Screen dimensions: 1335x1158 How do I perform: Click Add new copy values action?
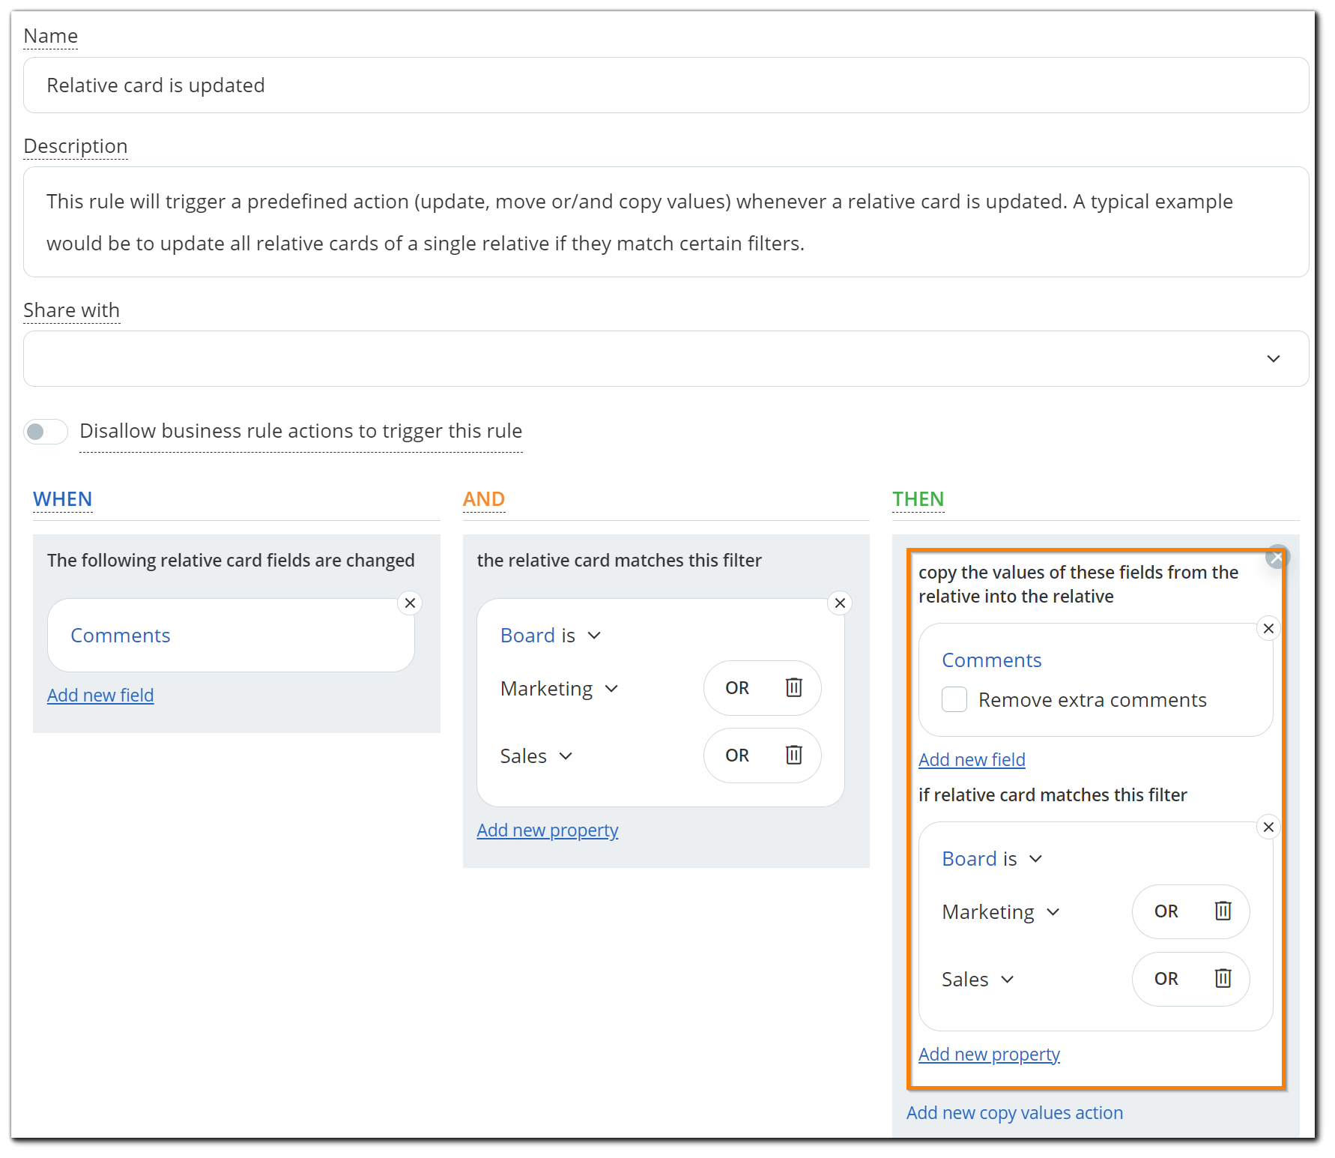point(1014,1113)
